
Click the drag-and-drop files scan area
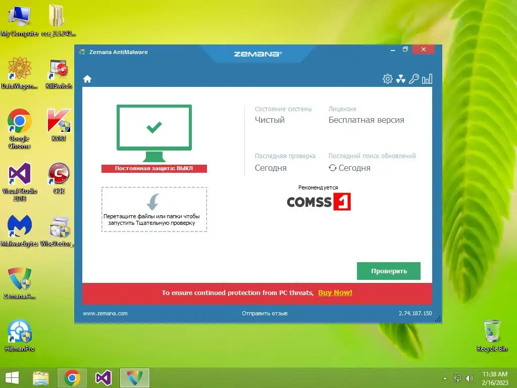tap(154, 210)
